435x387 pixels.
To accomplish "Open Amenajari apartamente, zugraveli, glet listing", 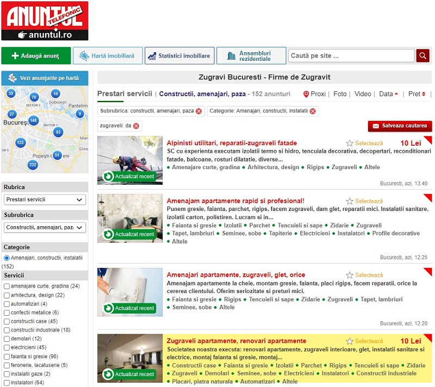I will 236,274.
